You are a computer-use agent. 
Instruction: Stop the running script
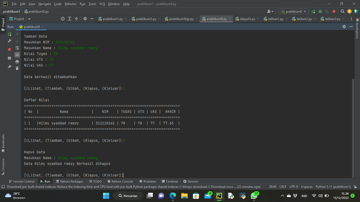point(9,49)
